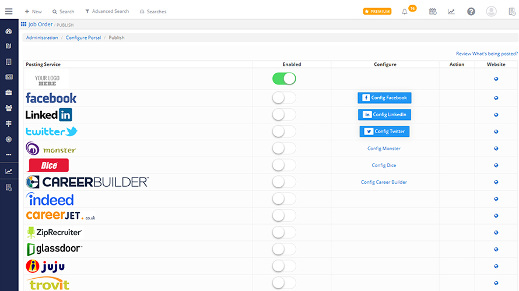Viewport: 519px width, 291px height.
Task: Click the Facebook logo
Action: [x=51, y=98]
